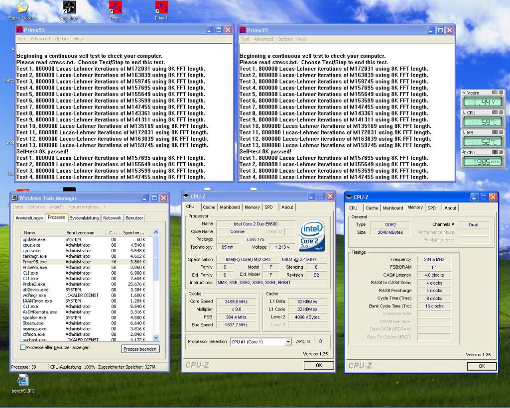Switch to Benutzer tab in Task-Manager

click(134, 217)
